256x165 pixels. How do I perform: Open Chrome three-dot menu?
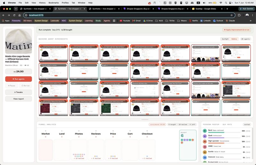252,15
